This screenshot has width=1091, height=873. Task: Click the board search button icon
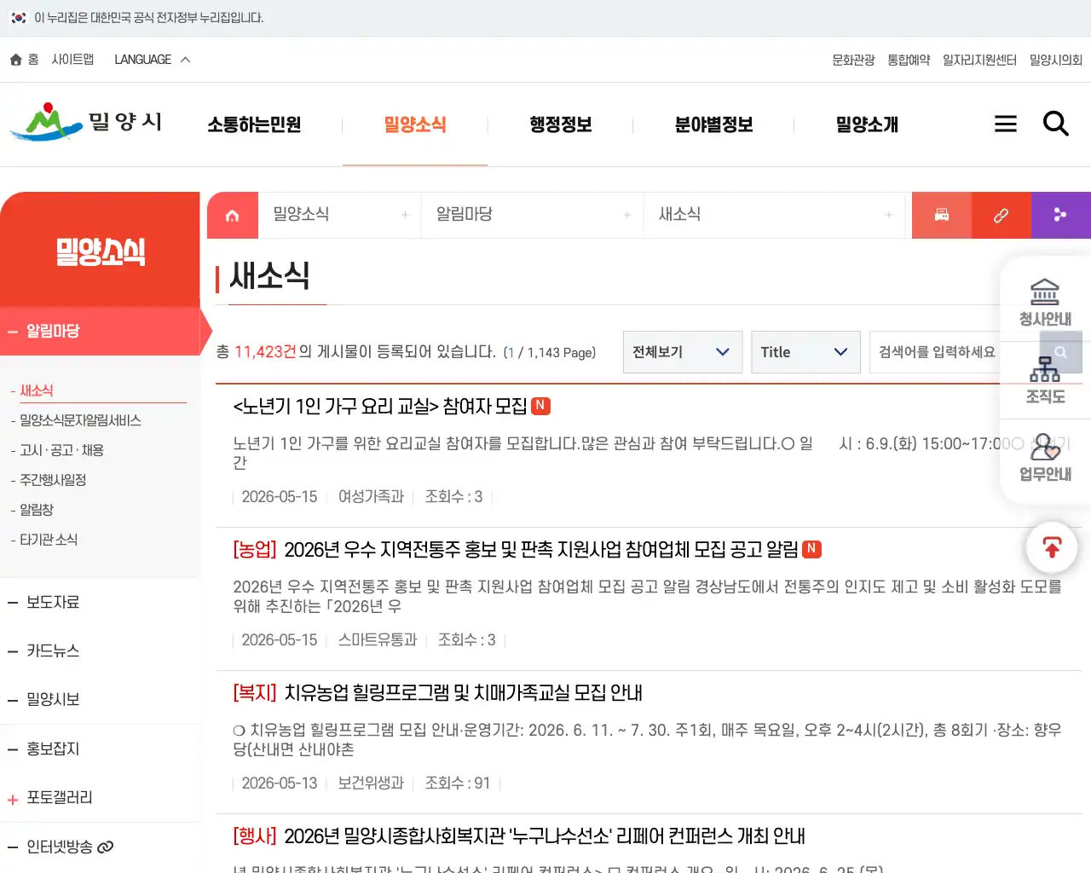pos(1061,352)
